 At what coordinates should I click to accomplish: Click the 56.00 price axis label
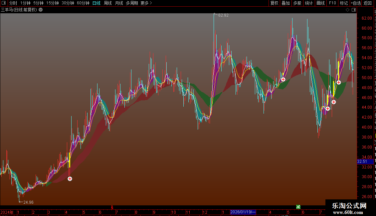[x=367, y=48]
